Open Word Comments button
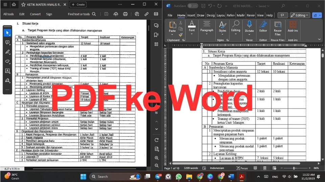Viewport: 325px width, 182px height. tap(282, 15)
